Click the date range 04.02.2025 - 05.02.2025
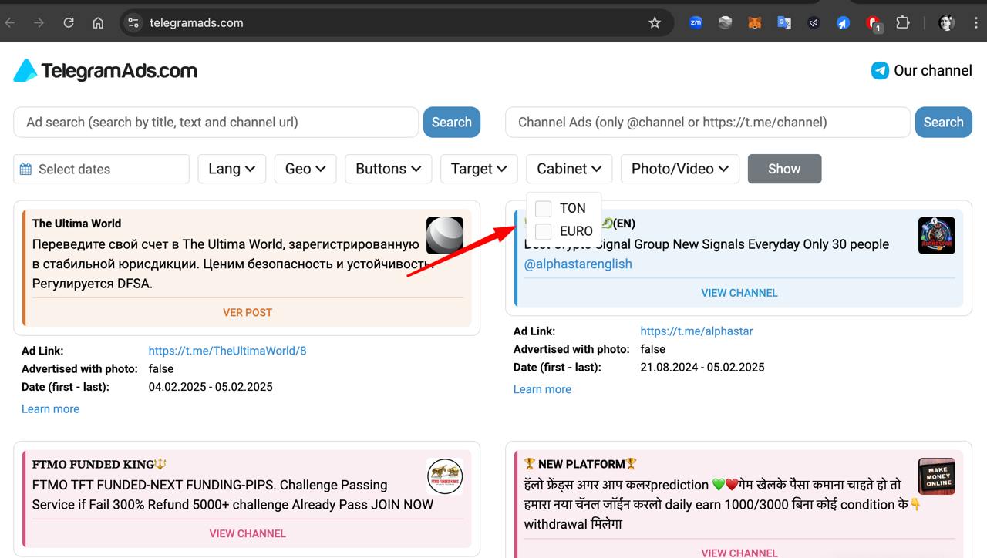 pos(211,387)
